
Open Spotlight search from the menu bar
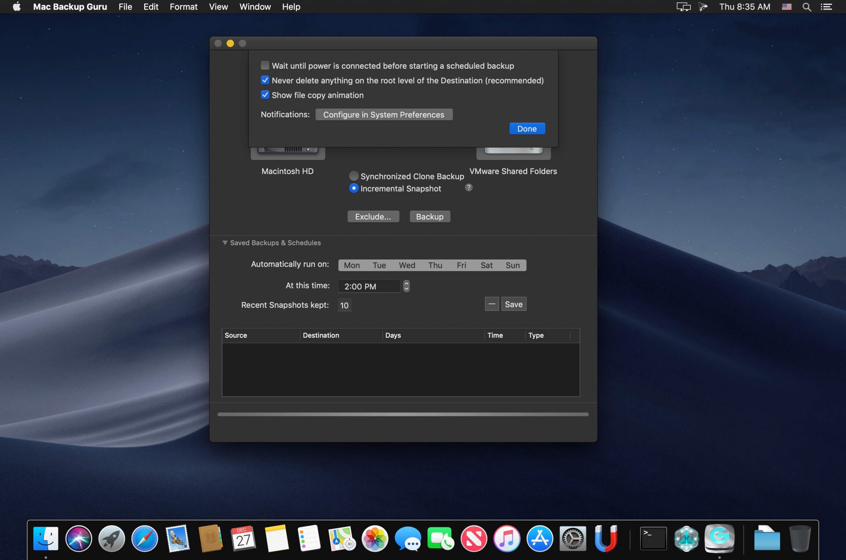tap(806, 7)
